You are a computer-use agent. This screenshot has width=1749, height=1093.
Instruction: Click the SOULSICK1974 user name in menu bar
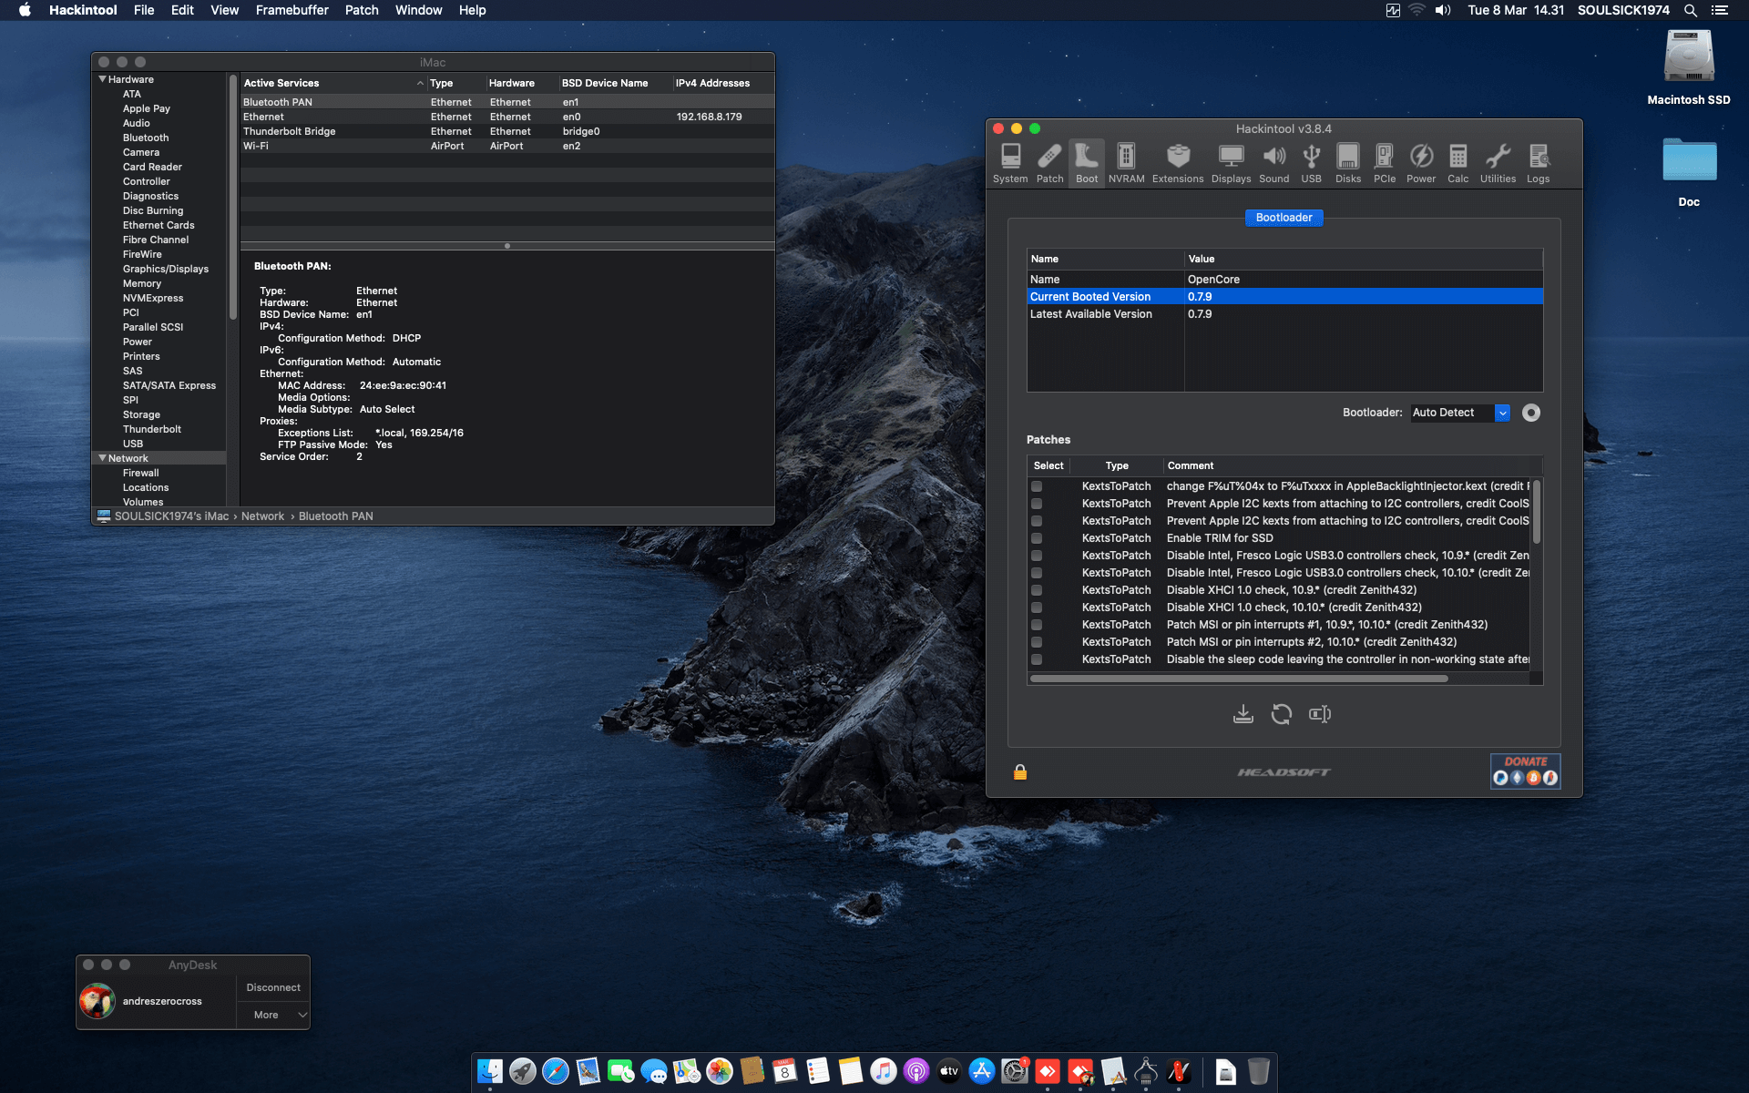(x=1623, y=10)
